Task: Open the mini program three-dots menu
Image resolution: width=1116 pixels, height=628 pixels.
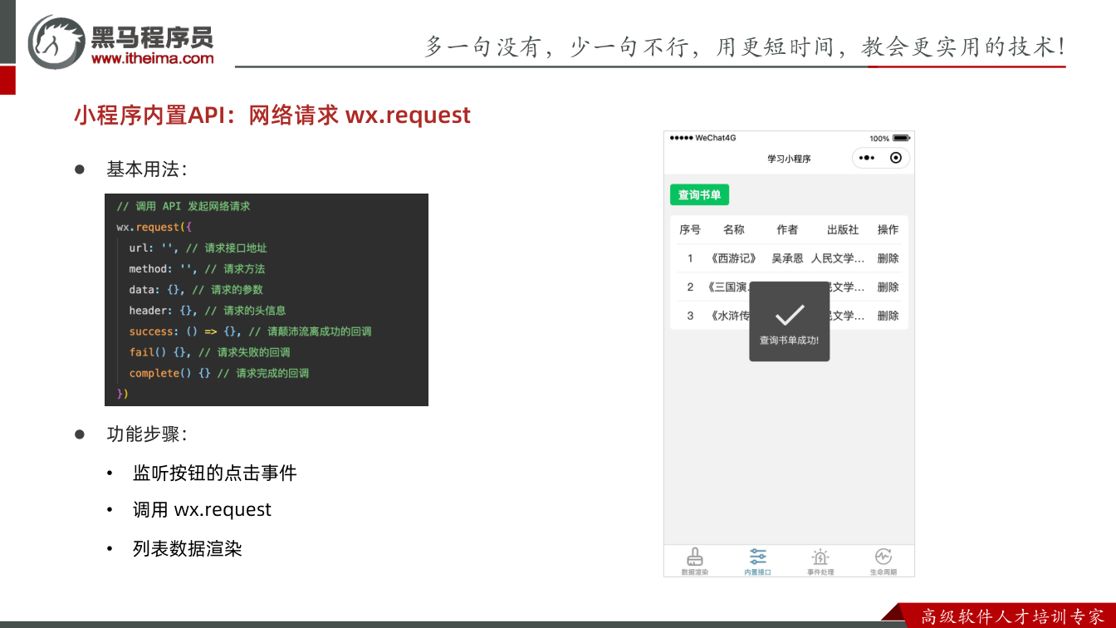Action: pos(866,158)
